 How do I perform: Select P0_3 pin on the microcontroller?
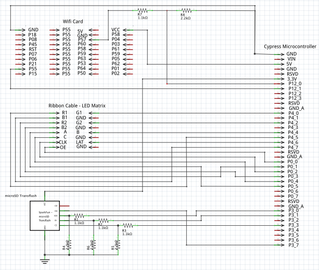point(293,176)
